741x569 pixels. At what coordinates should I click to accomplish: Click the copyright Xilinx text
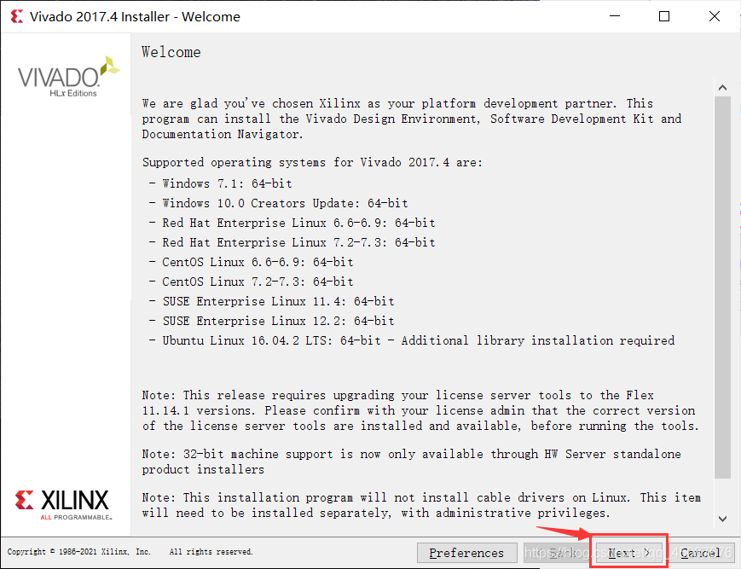point(79,552)
